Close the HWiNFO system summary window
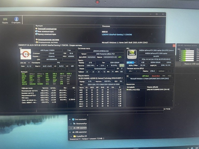Screen dimensions: 199x149 (x=174, y=46)
